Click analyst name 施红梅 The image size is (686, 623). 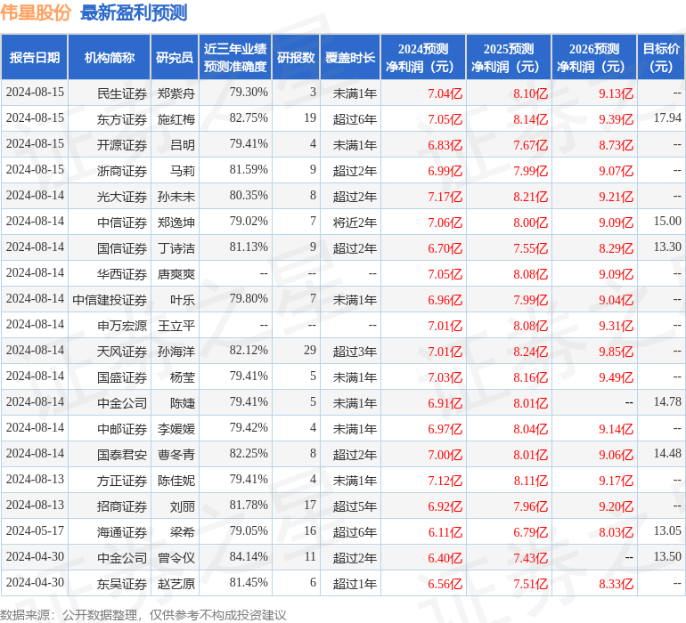click(176, 119)
